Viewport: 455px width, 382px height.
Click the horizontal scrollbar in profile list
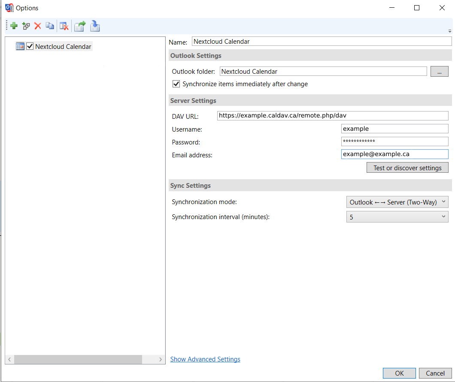pos(78,359)
